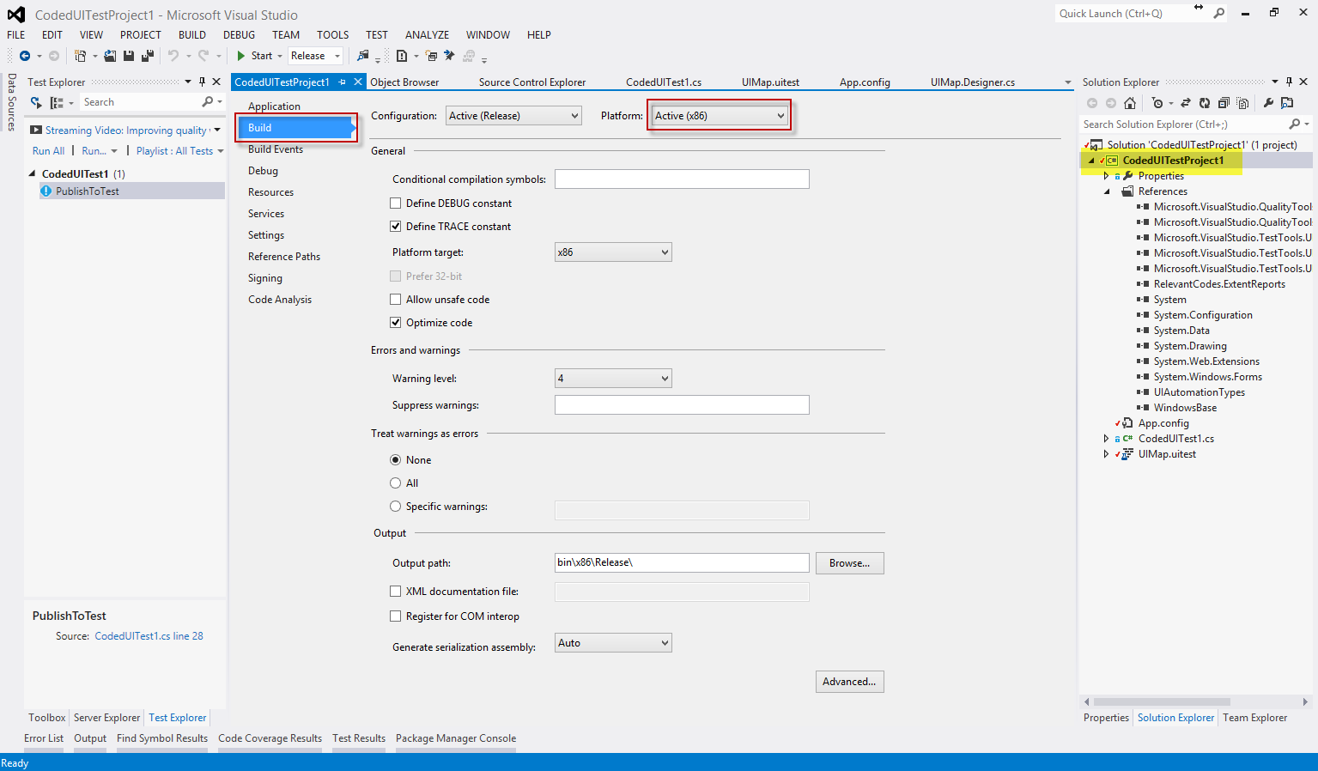
Task: Switch to the UIMap.Designer.cs tab
Action: [x=973, y=82]
